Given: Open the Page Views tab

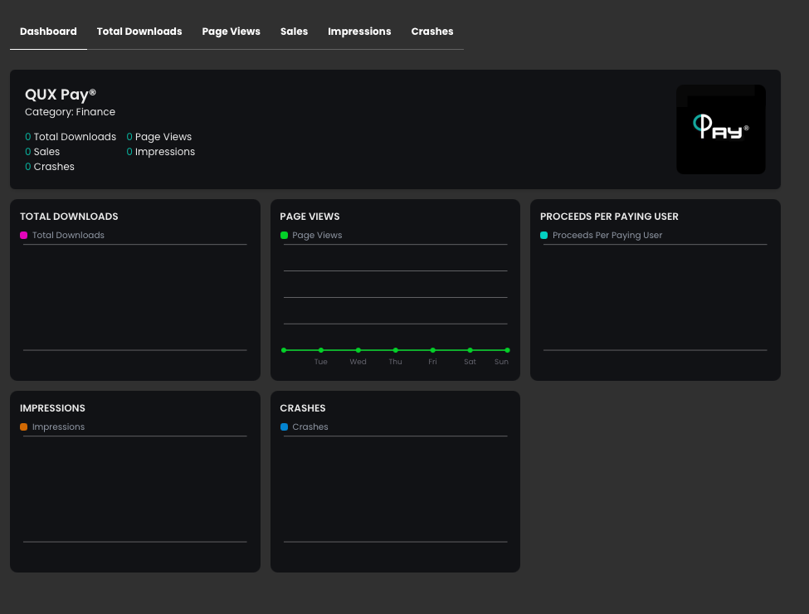Looking at the screenshot, I should coord(231,32).
